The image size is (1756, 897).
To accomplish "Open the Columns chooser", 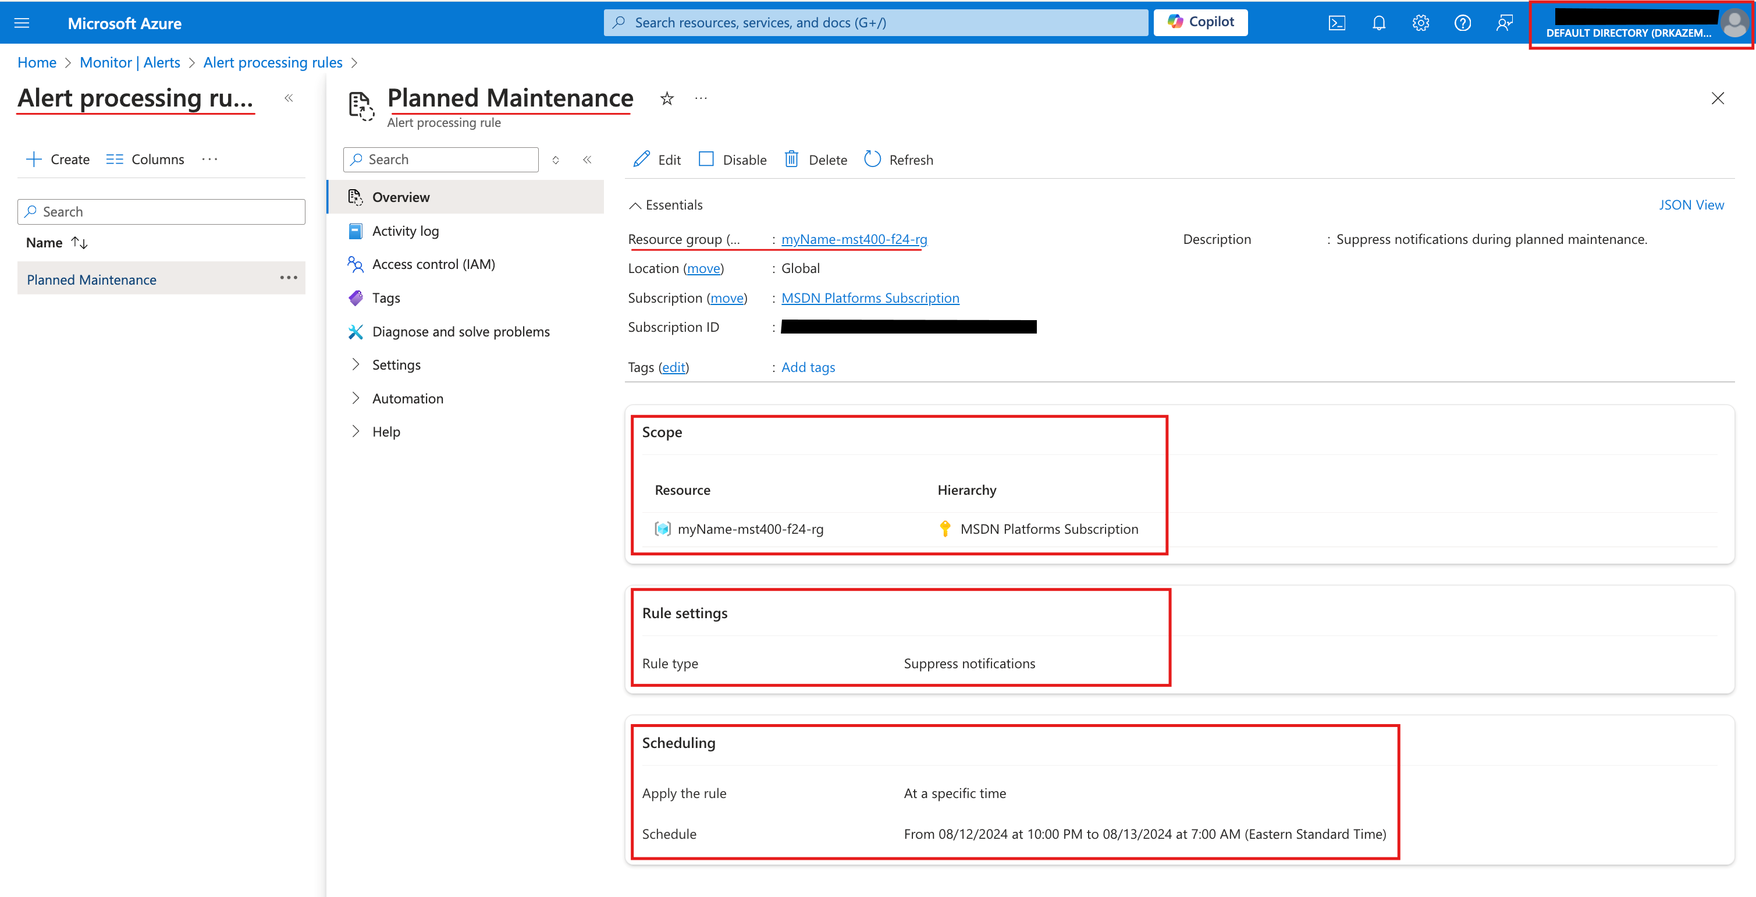I will click(145, 159).
